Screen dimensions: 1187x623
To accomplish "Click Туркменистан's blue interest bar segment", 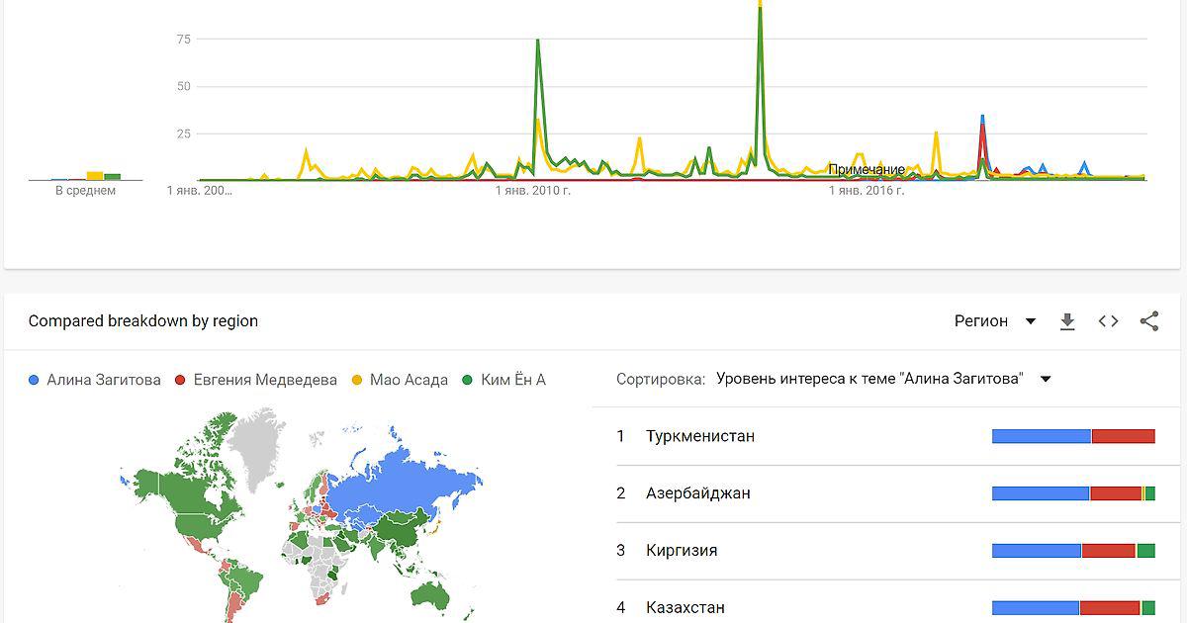I will click(x=1041, y=436).
